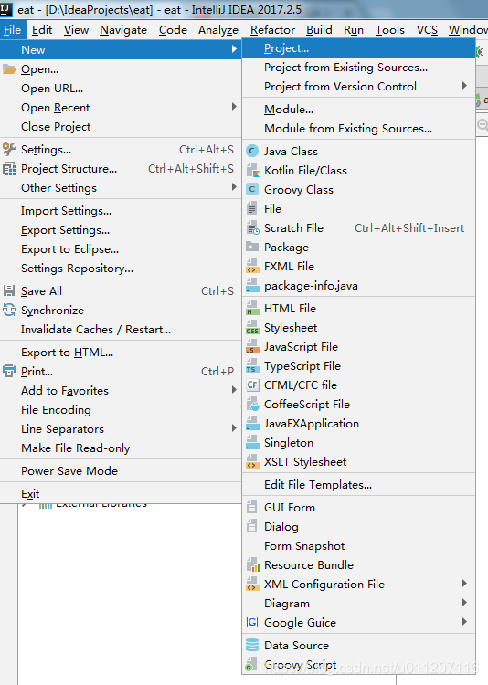Select Export to HTML...
Viewport: 488px width, 685px height.
[121, 353]
